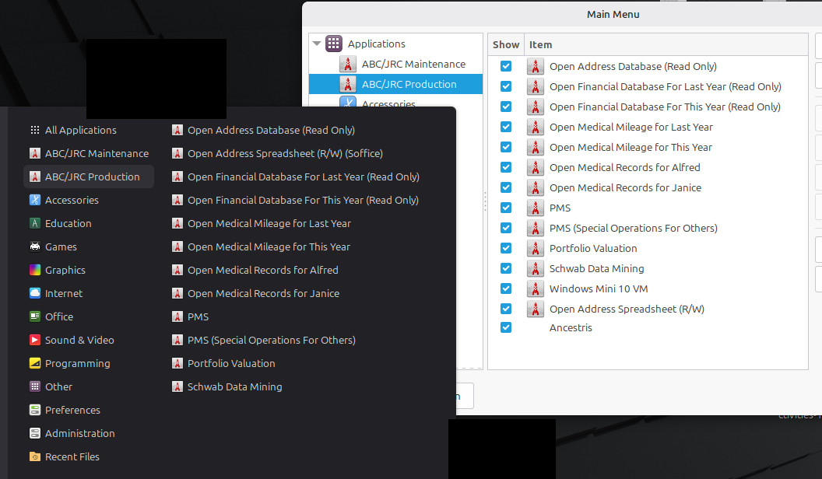822x479 pixels.
Task: Toggle Show checkbox for Open Address Spreadsheet (R/W)
Action: (506, 309)
